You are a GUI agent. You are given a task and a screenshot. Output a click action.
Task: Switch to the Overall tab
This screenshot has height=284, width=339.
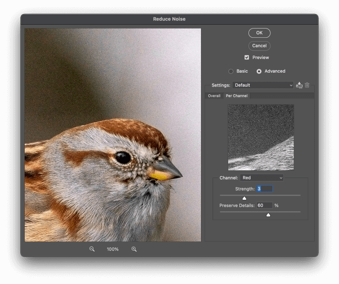pos(214,96)
